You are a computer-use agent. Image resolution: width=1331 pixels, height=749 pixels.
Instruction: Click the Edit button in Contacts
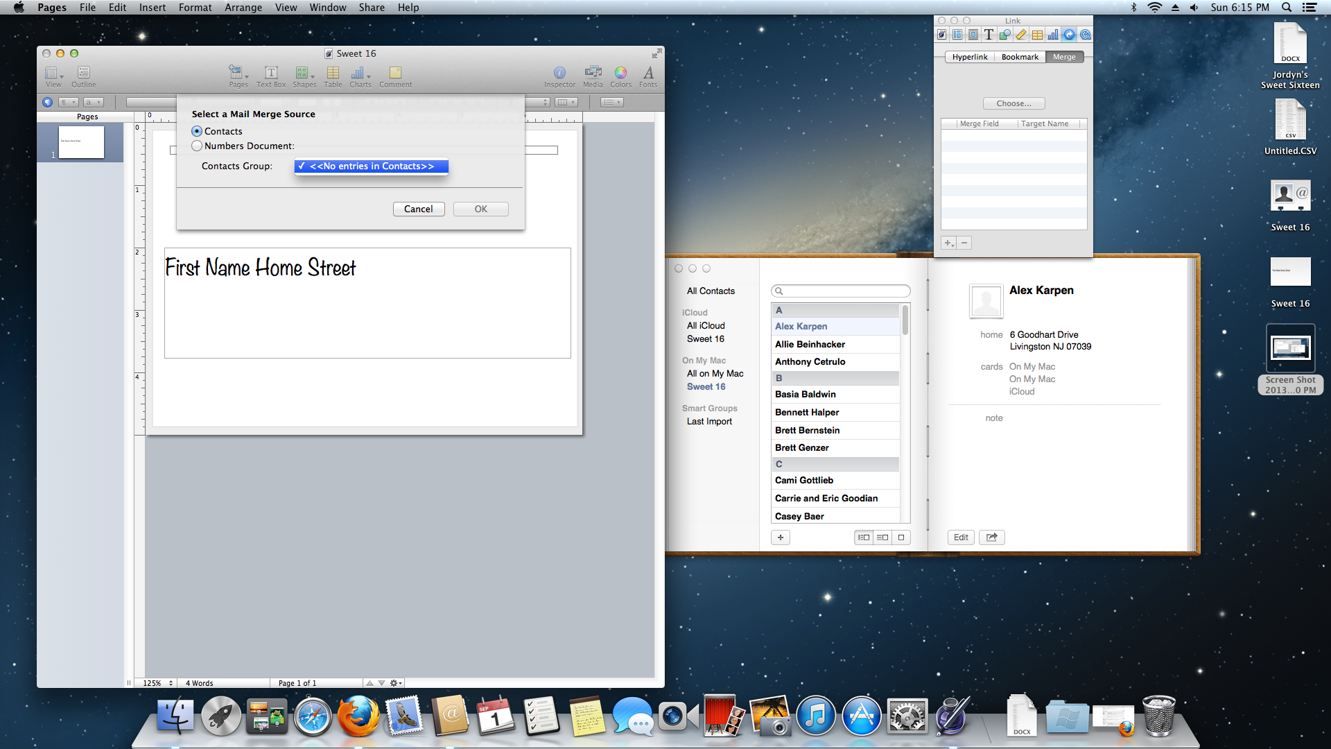click(961, 537)
